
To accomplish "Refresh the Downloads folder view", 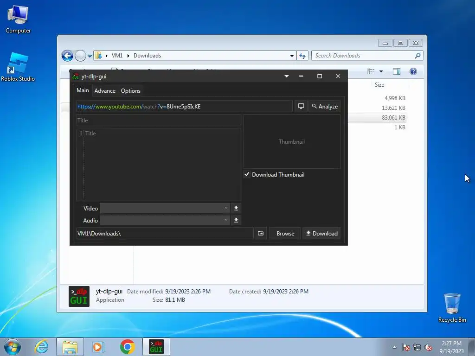I will tap(302, 56).
